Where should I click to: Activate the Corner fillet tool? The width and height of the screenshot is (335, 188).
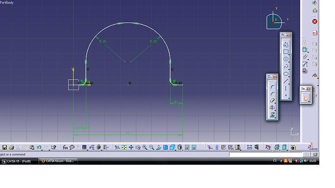pyautogui.click(x=272, y=87)
